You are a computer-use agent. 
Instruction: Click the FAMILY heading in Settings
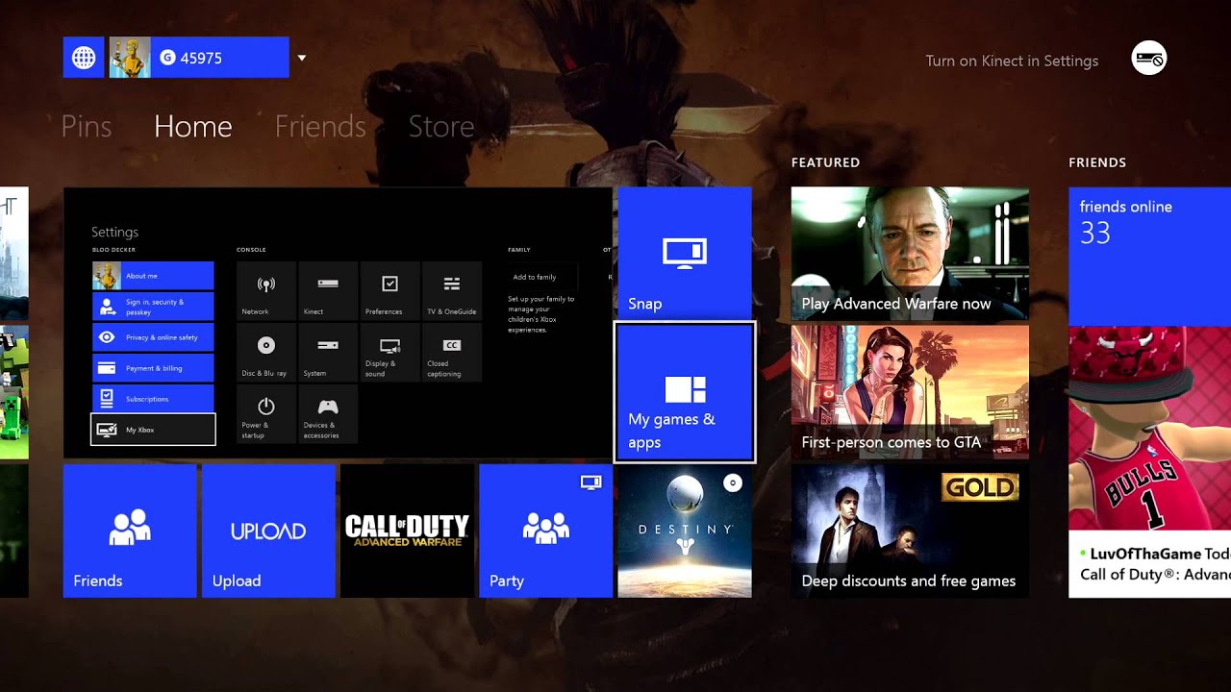(519, 250)
